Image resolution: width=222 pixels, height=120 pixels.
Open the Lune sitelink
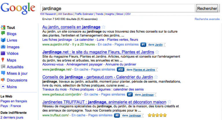click(x=101, y=40)
